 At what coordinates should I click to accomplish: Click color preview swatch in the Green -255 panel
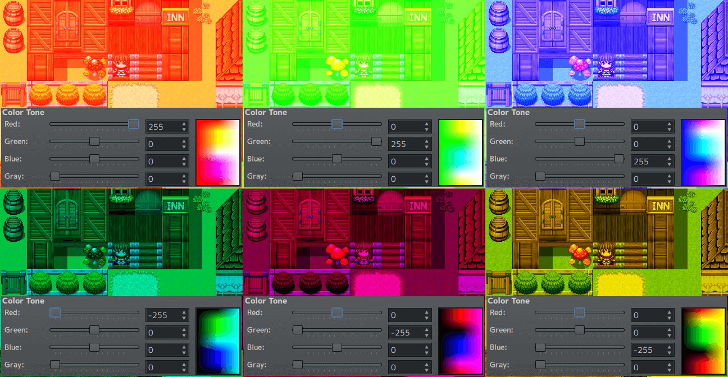click(x=461, y=341)
